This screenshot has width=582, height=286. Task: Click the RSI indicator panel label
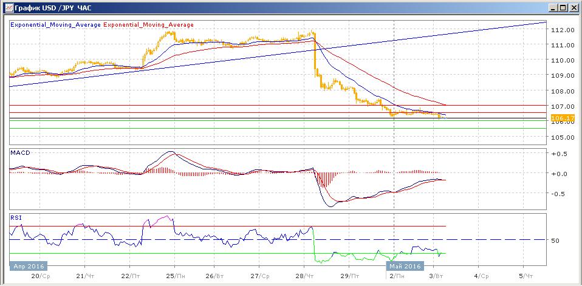[16, 217]
